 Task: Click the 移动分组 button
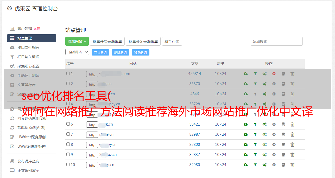click(141, 52)
